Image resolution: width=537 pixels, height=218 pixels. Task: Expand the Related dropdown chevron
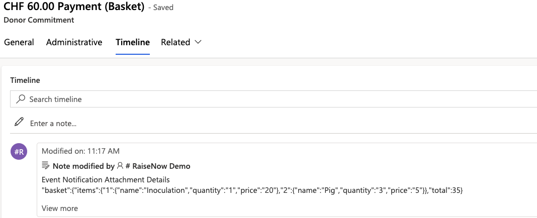click(198, 42)
